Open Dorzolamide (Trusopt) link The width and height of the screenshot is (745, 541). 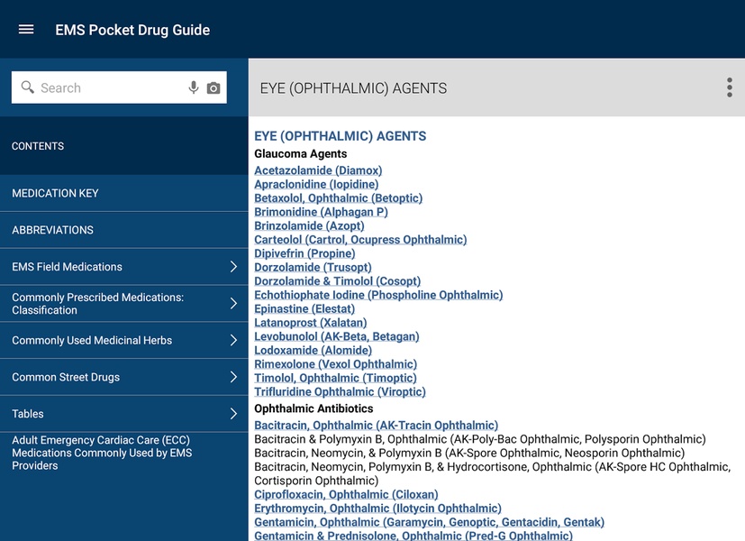(313, 267)
